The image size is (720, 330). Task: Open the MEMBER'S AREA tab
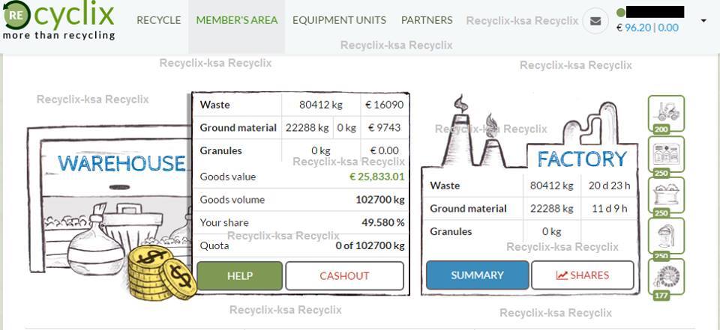pos(236,20)
